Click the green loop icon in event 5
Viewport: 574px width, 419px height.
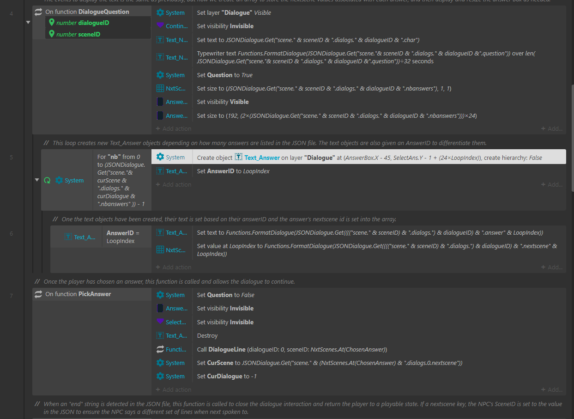click(47, 180)
